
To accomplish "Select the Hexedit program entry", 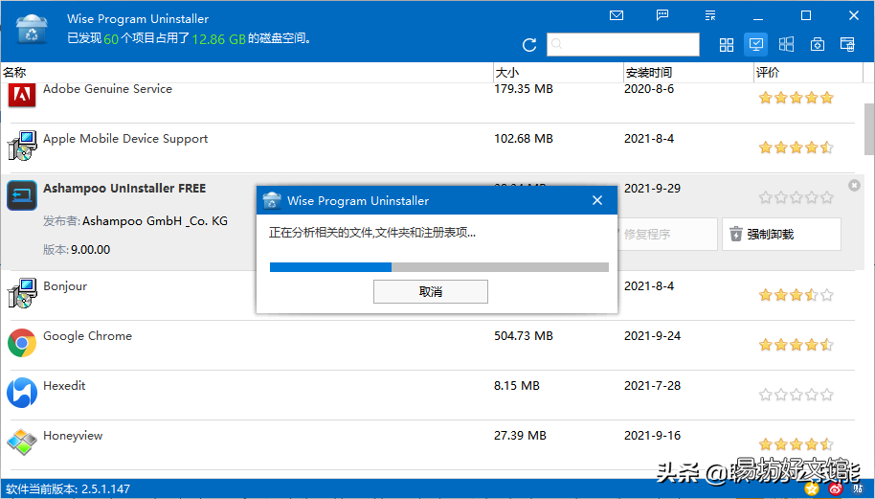I will pos(432,395).
